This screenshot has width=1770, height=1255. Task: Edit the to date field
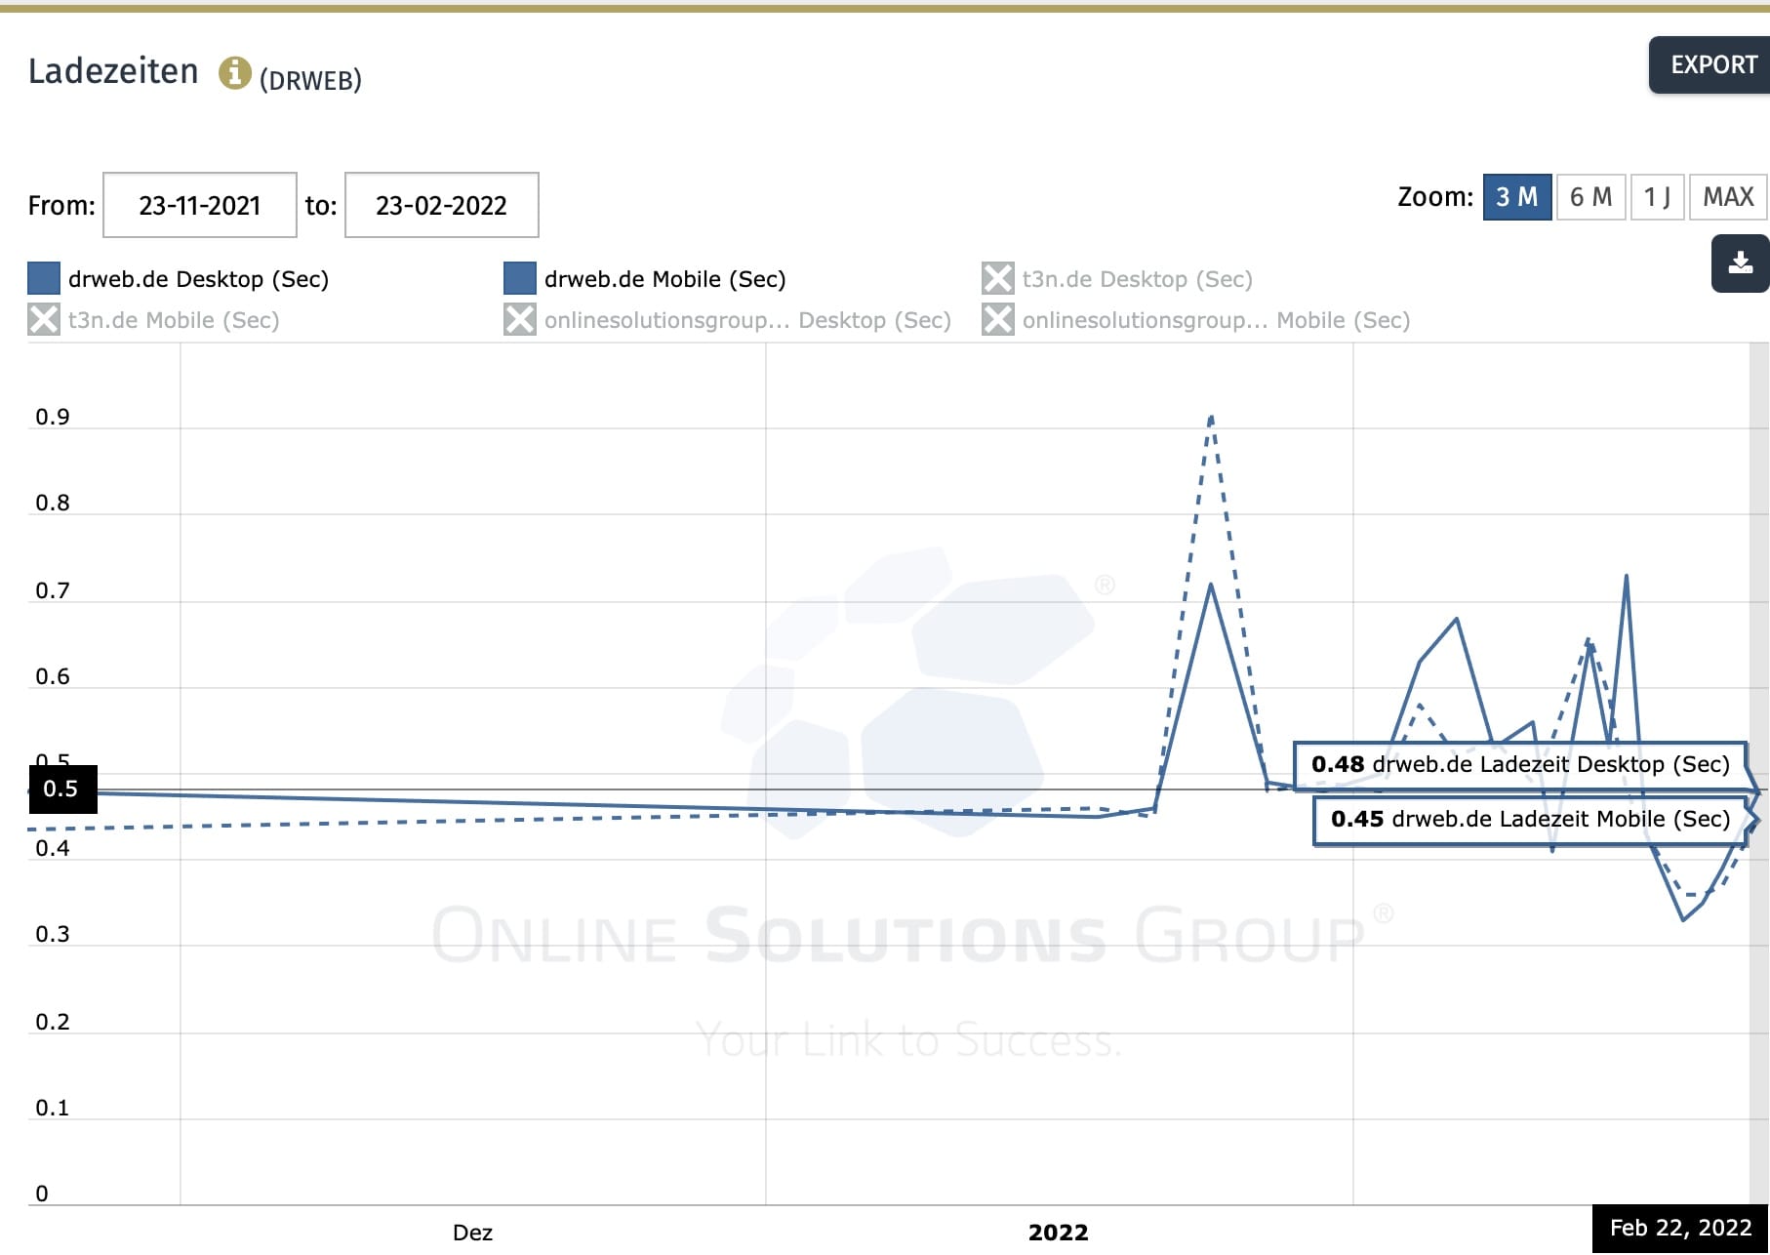[x=442, y=205]
